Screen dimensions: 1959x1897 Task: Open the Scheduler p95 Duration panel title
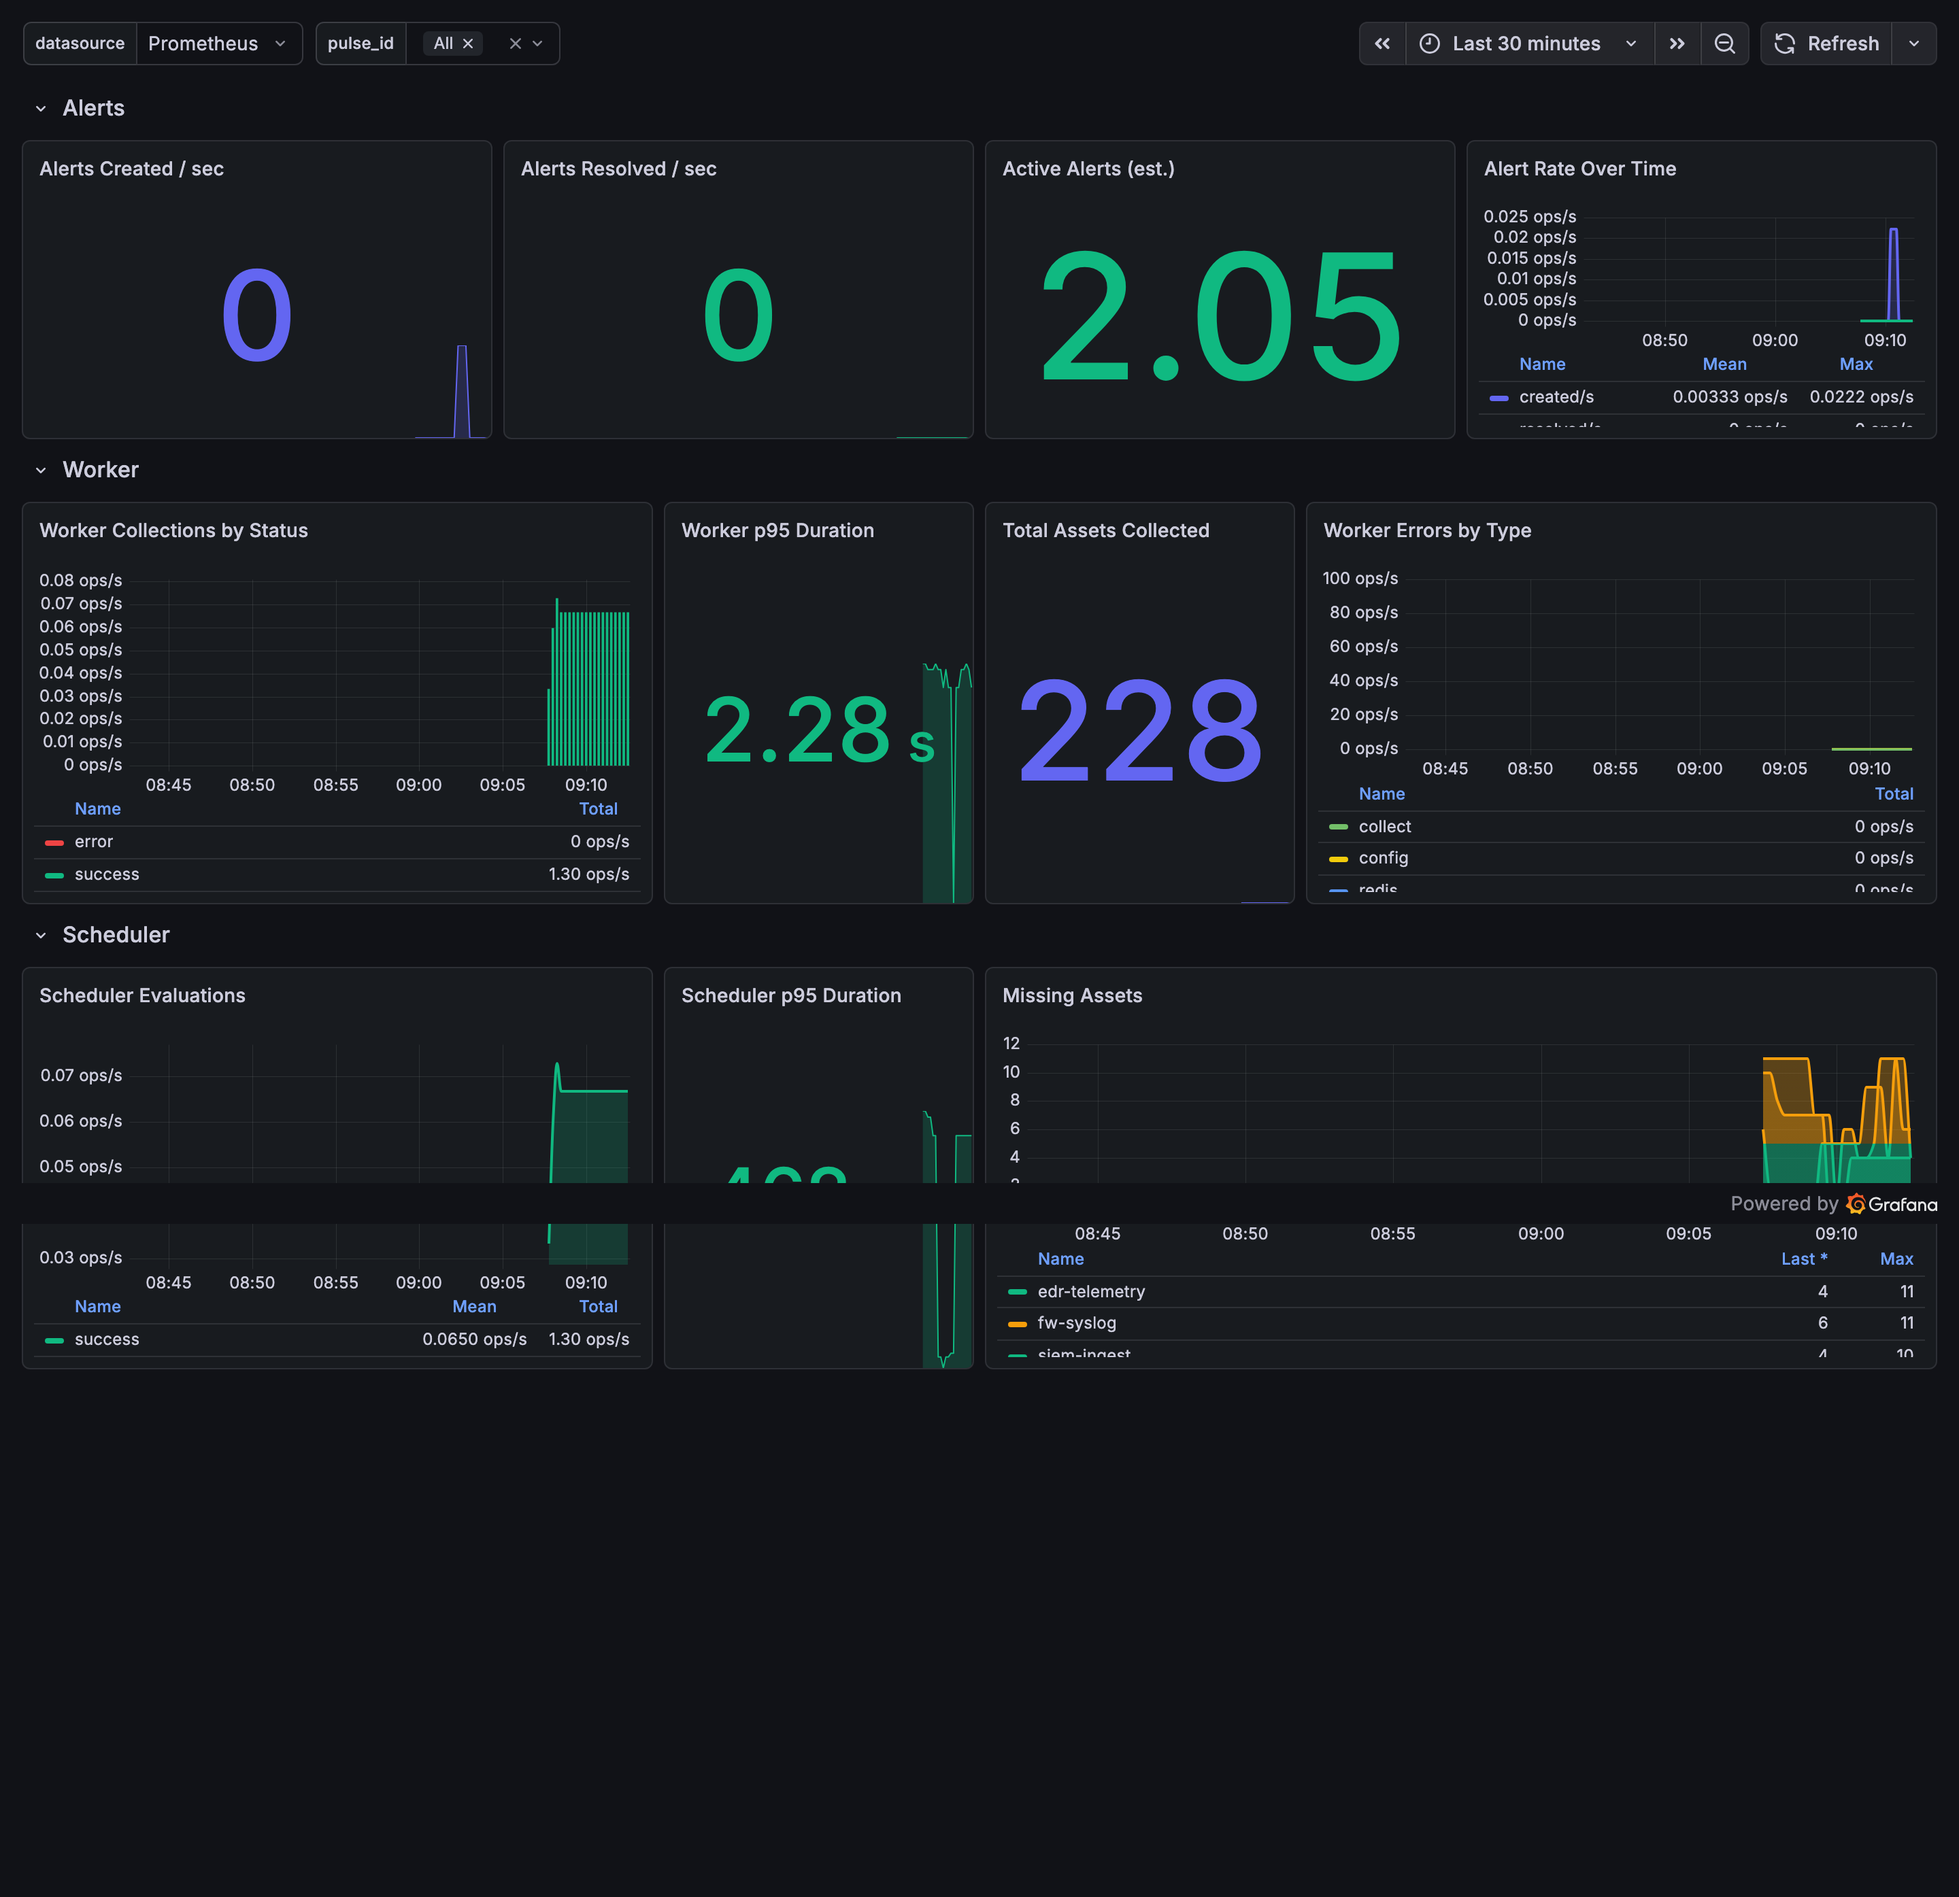click(792, 996)
